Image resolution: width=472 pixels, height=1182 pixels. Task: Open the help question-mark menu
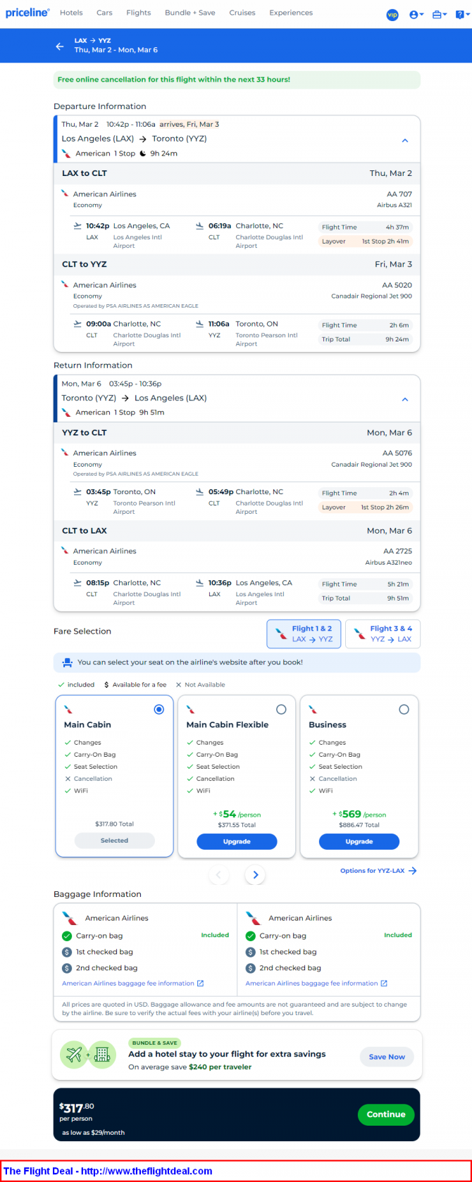point(461,14)
